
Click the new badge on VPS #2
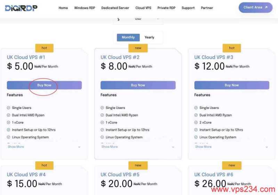[x=138, y=48]
